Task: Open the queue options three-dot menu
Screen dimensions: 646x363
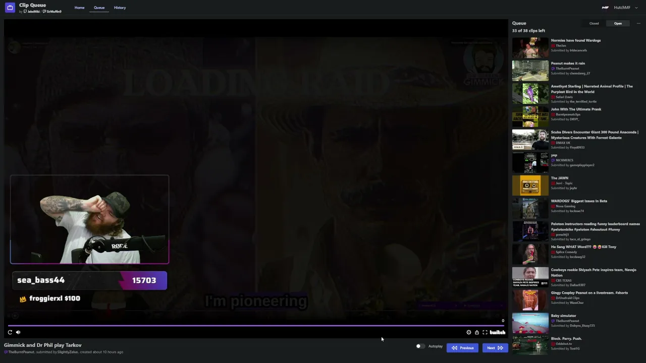Action: 638,23
